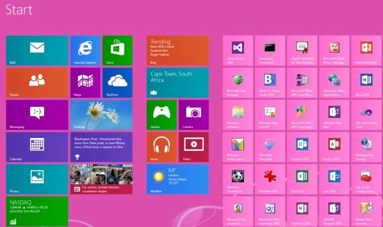Open the Mail tile
The image size is (383, 227).
click(37, 51)
